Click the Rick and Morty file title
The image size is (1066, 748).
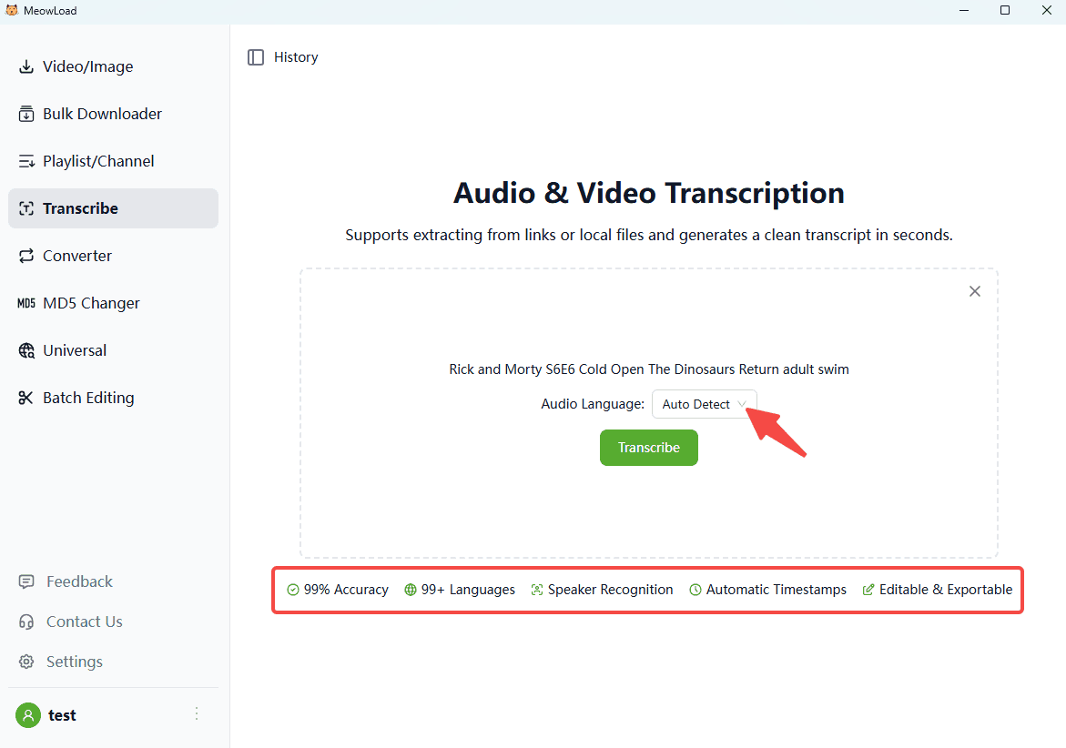[648, 369]
